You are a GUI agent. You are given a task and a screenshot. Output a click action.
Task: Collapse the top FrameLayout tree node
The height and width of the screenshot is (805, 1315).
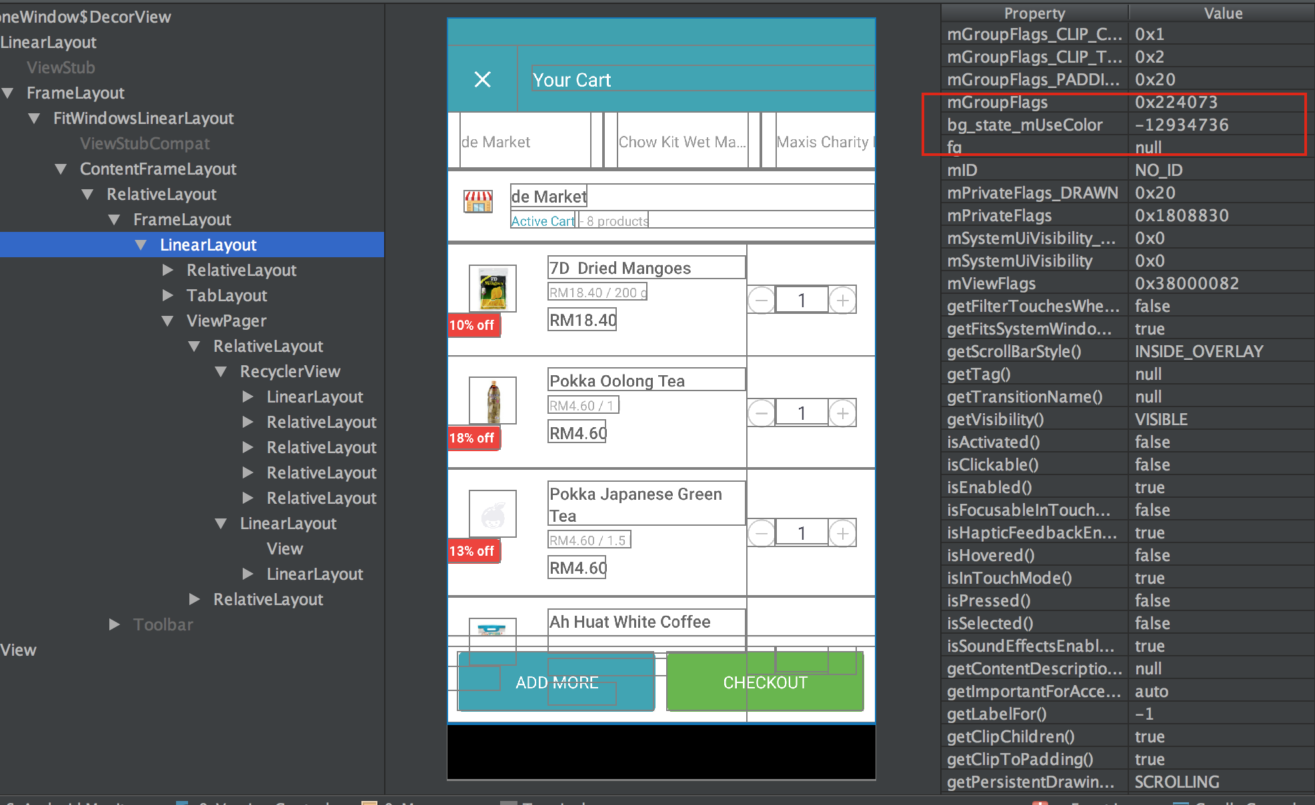[x=8, y=93]
